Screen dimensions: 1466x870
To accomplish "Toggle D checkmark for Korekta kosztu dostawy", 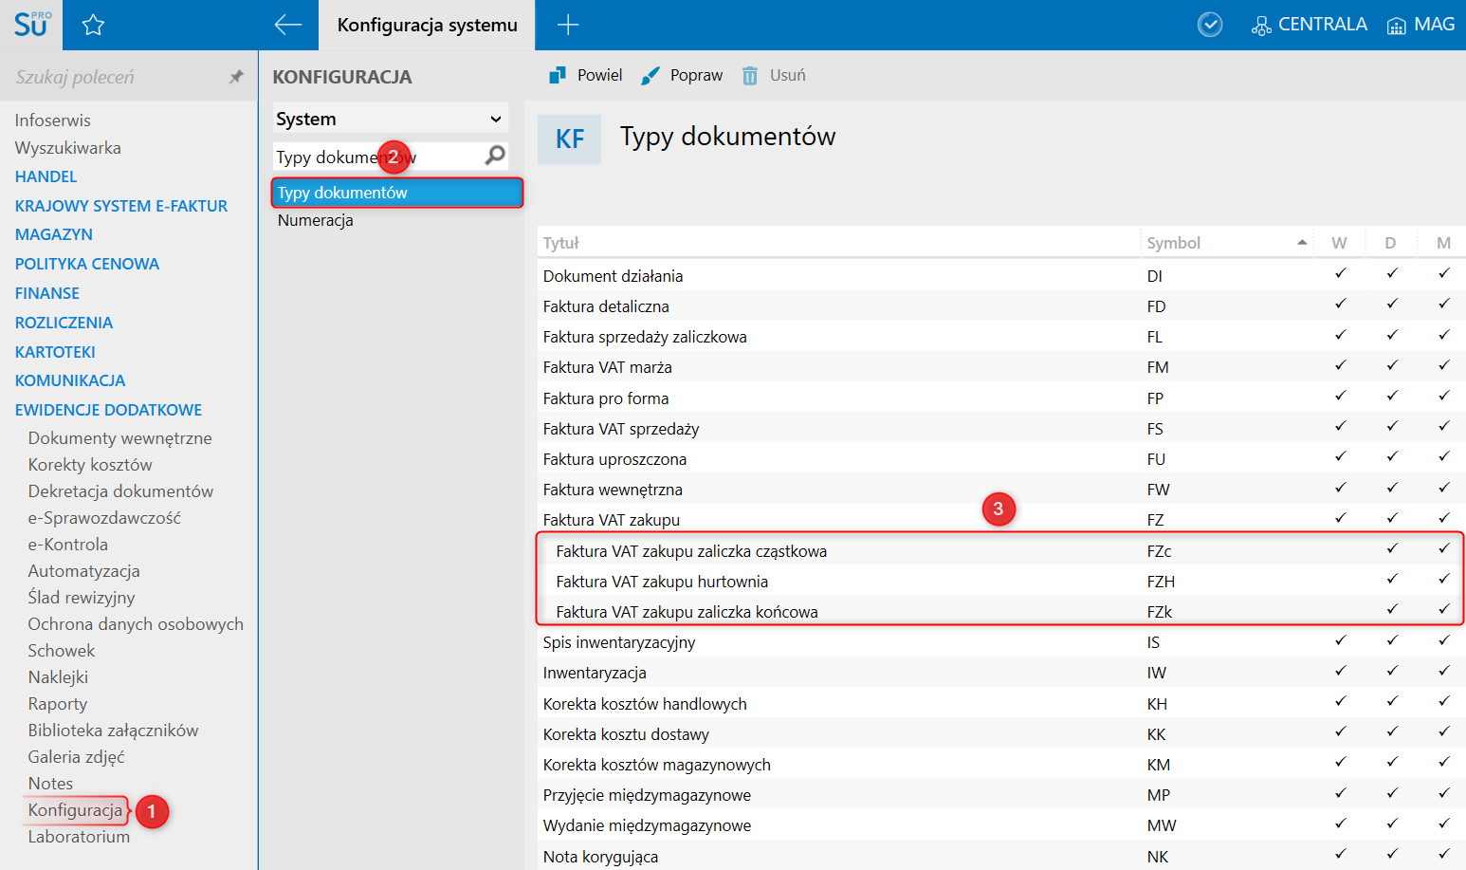I will pyautogui.click(x=1392, y=731).
